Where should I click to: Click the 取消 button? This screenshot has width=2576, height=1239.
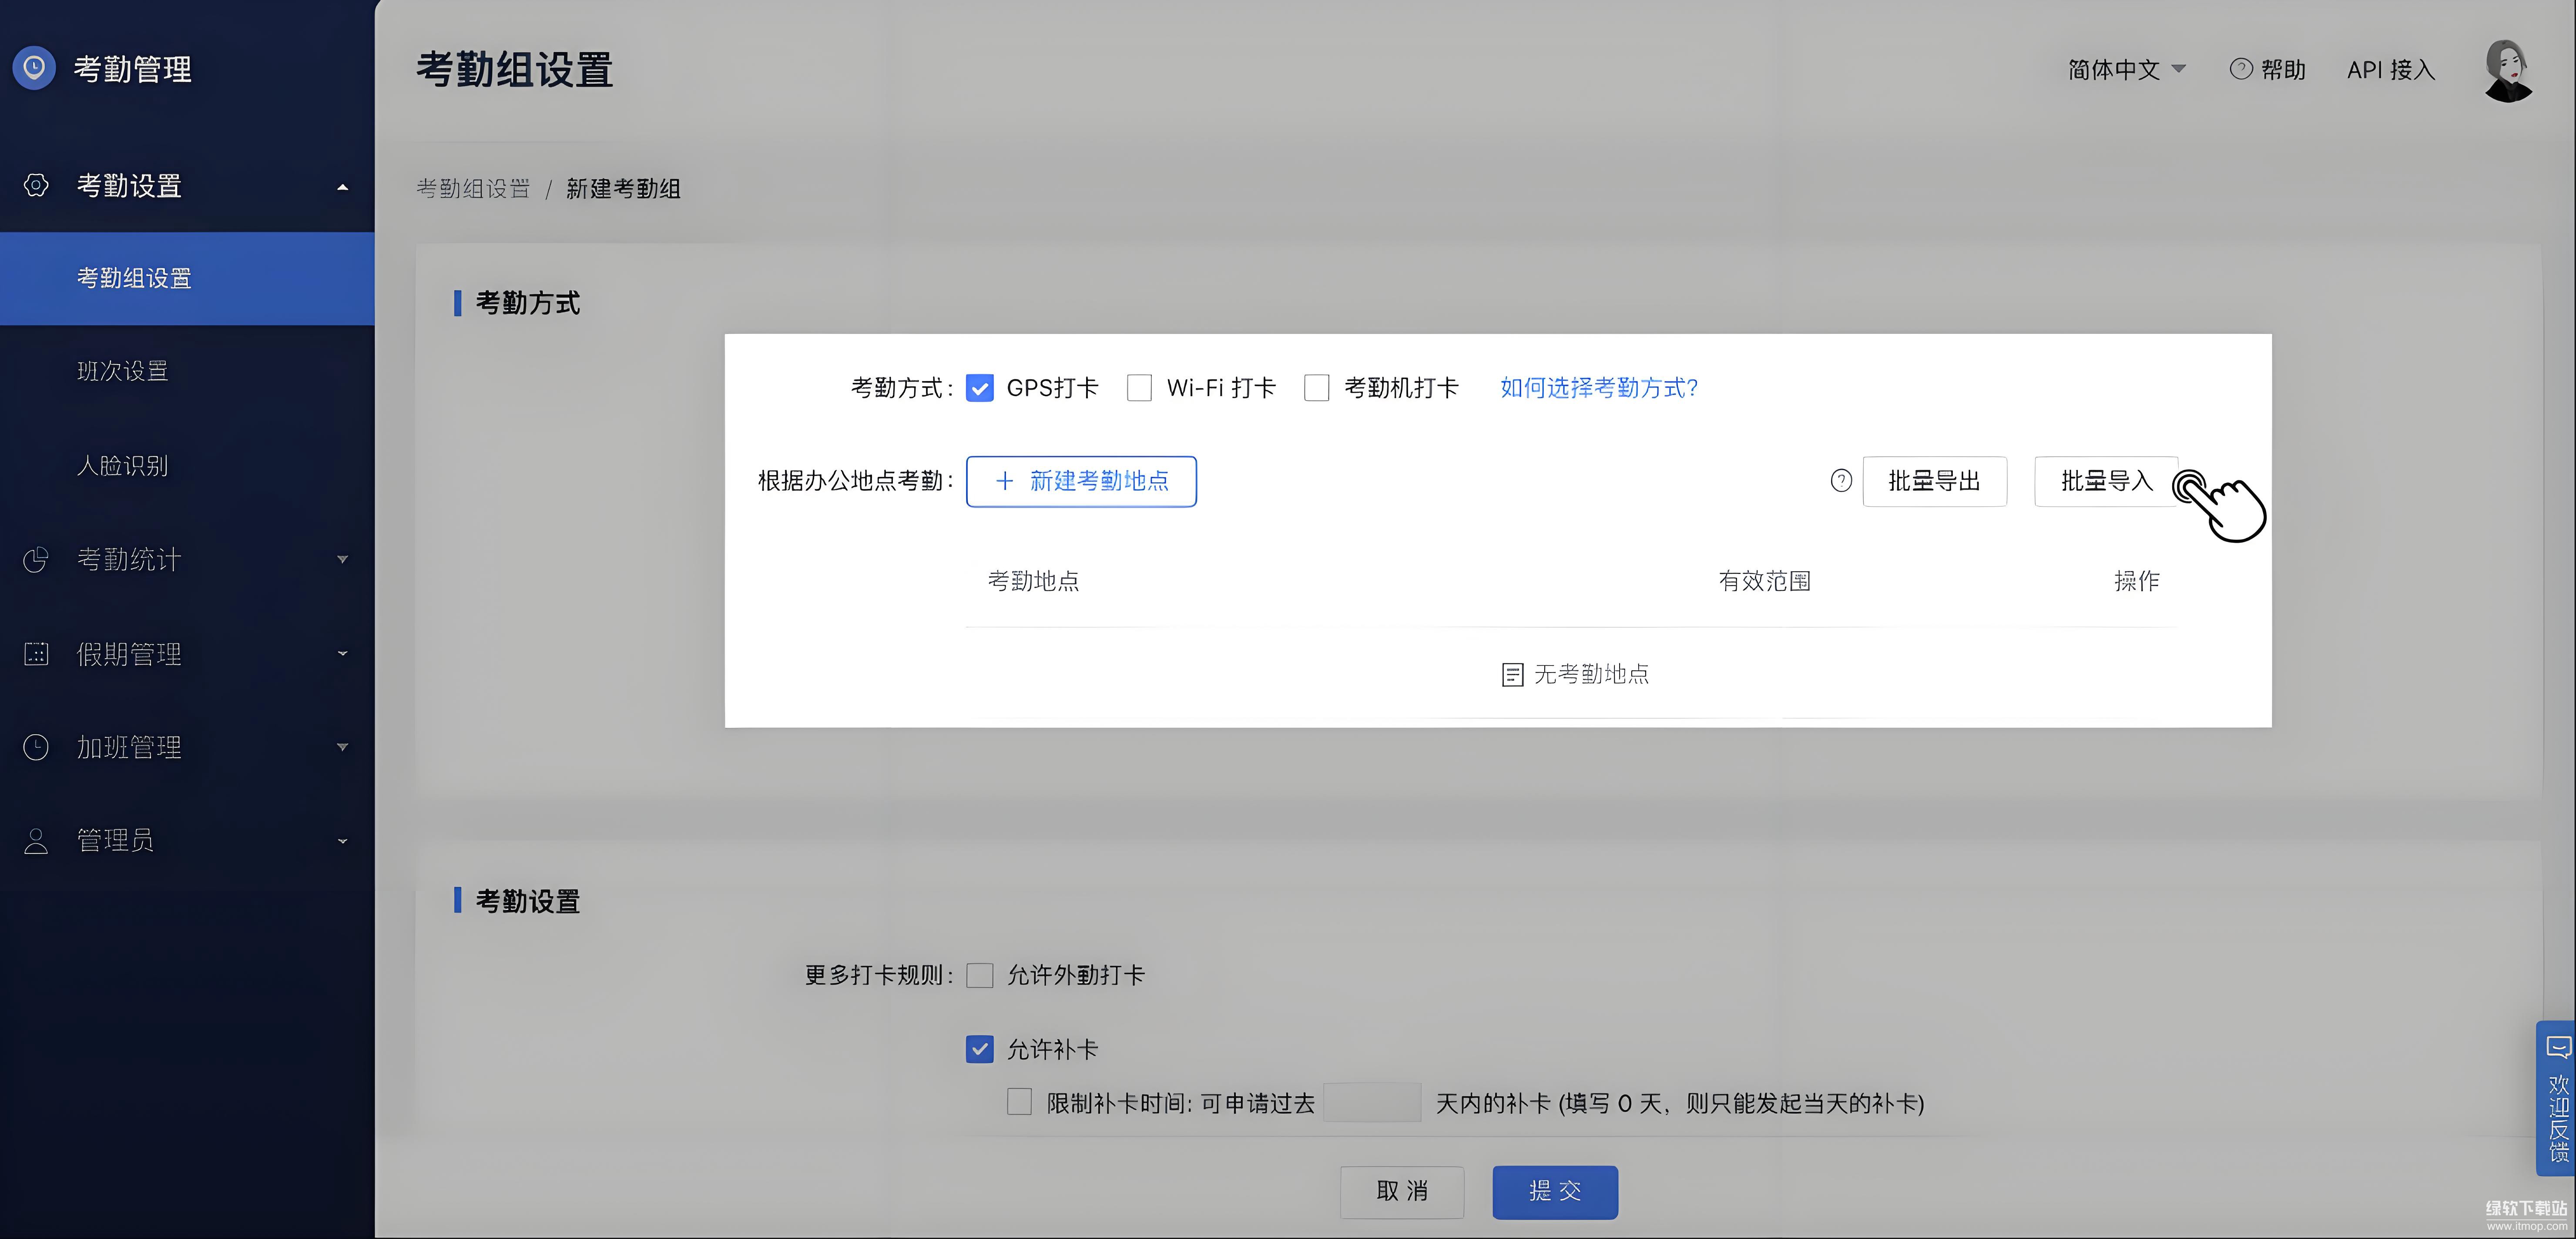(1402, 1191)
